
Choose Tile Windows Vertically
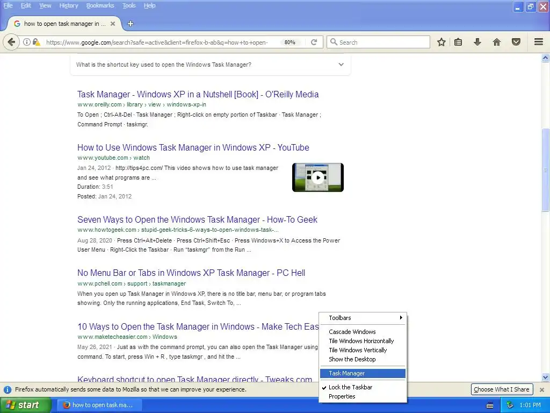(x=363, y=350)
